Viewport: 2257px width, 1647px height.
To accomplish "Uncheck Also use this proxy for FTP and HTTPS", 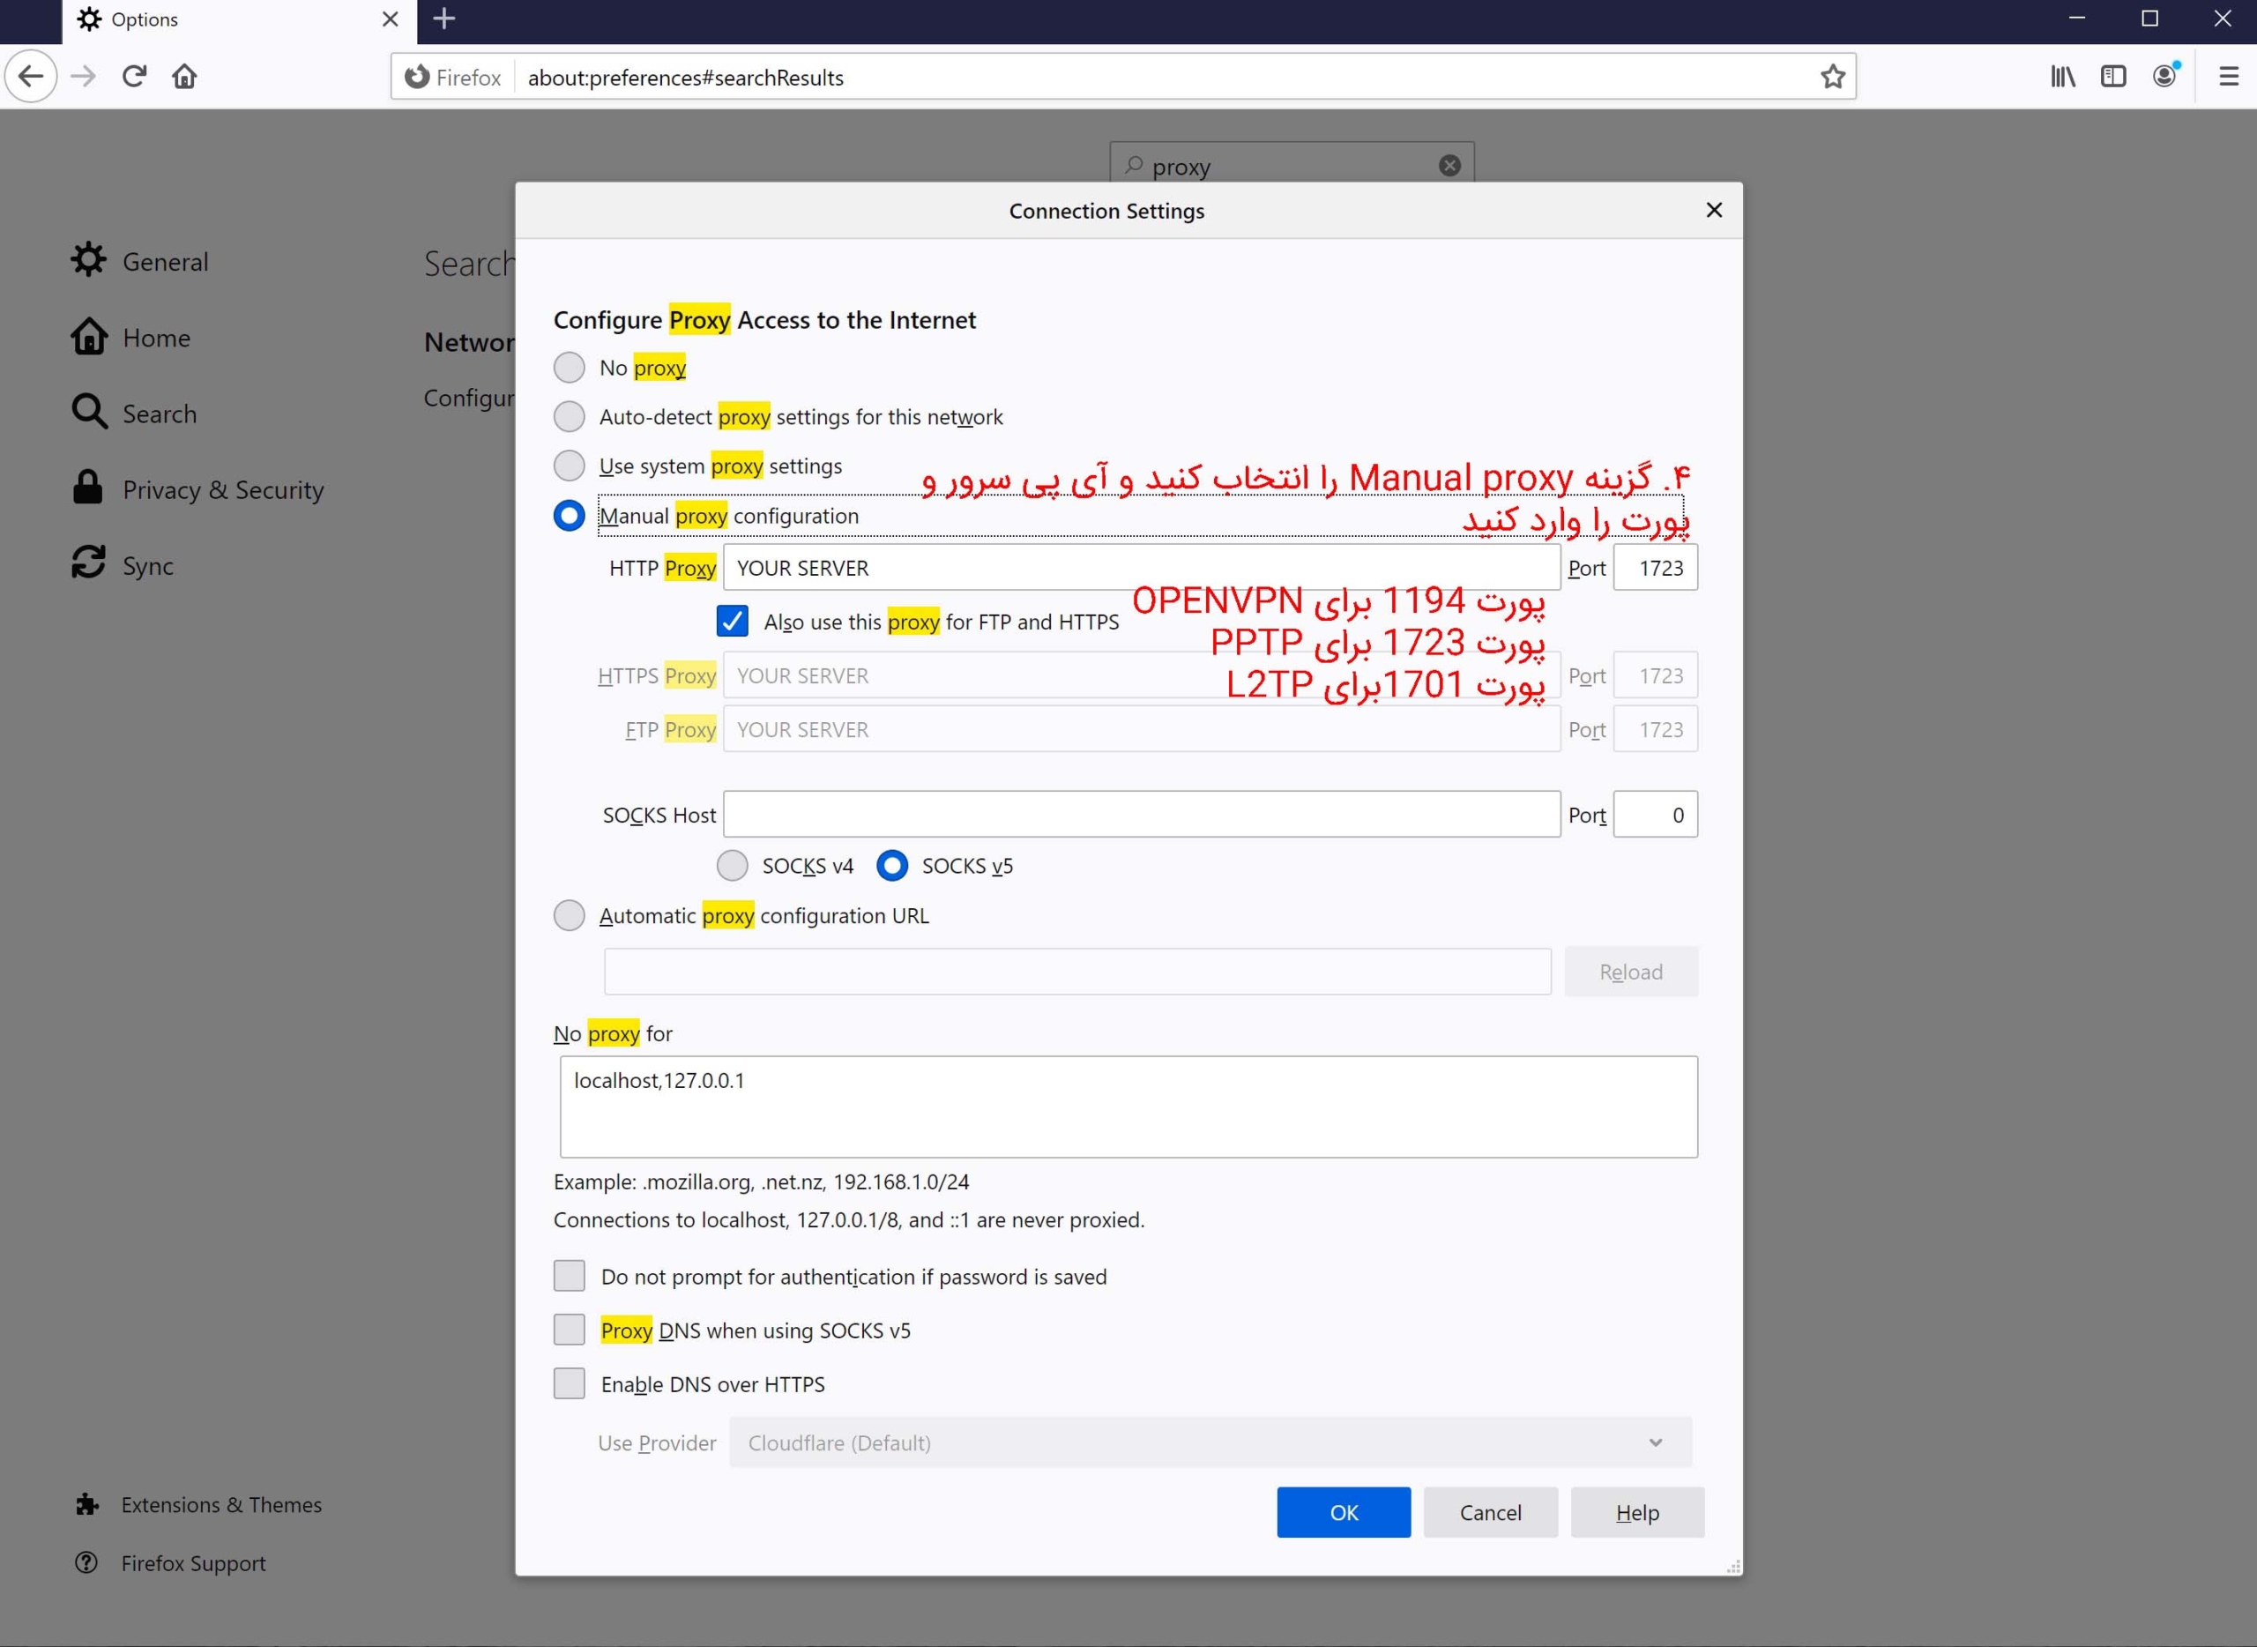I will pos(733,621).
